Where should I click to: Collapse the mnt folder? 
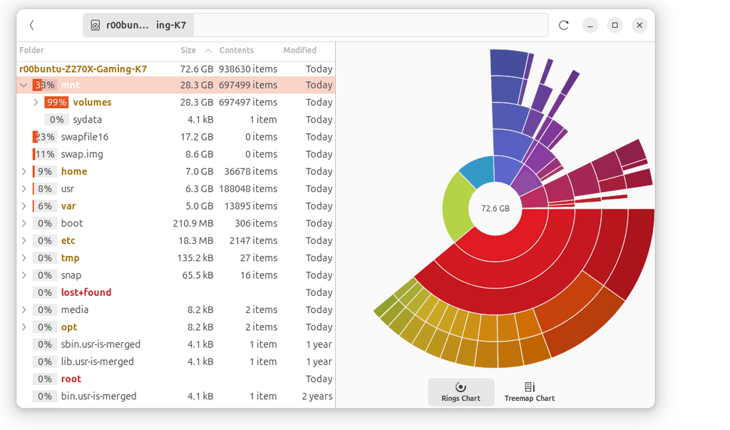click(24, 86)
